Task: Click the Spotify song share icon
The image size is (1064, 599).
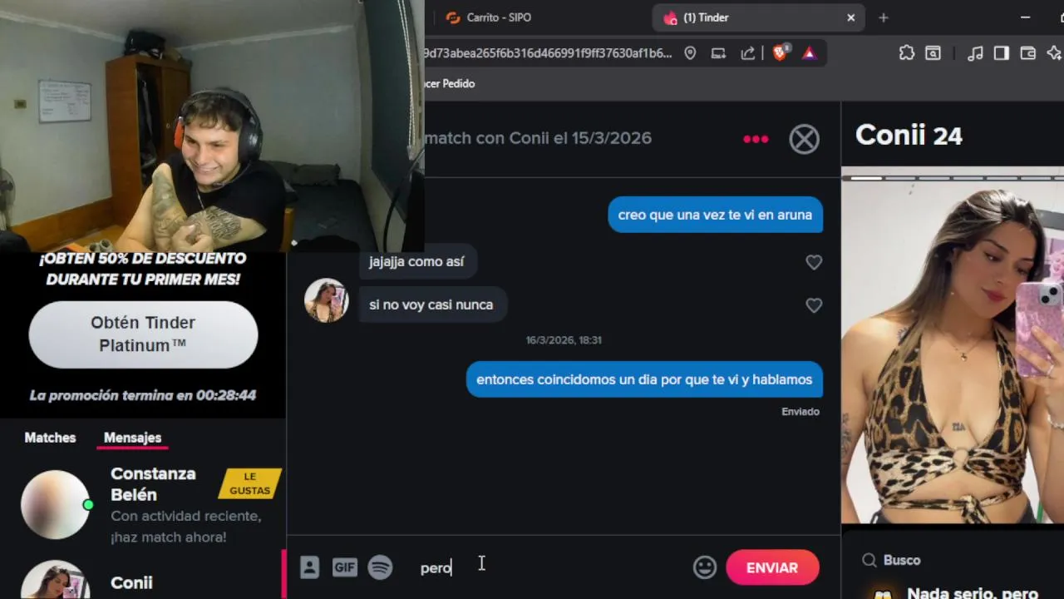Action: click(x=381, y=567)
